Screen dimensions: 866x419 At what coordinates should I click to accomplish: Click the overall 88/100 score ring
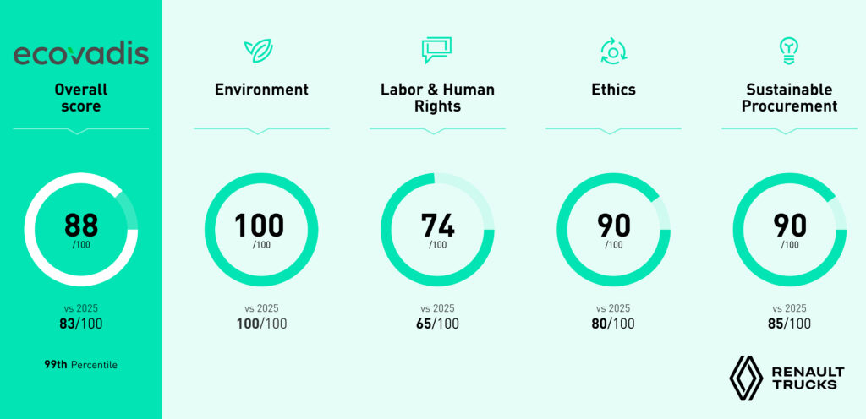[x=81, y=229]
